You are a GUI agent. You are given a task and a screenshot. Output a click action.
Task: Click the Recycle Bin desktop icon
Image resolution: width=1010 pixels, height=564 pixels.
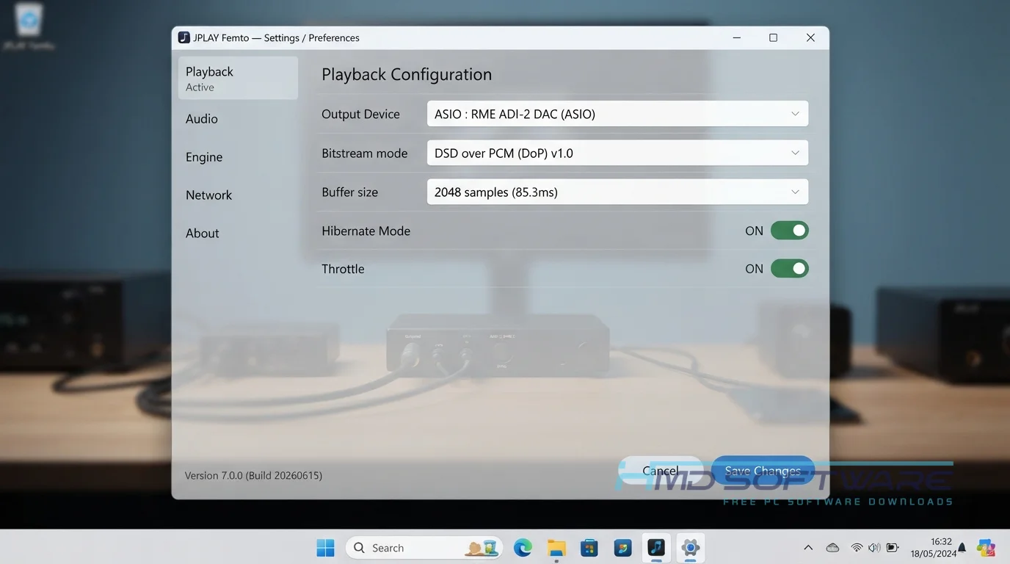(29, 26)
